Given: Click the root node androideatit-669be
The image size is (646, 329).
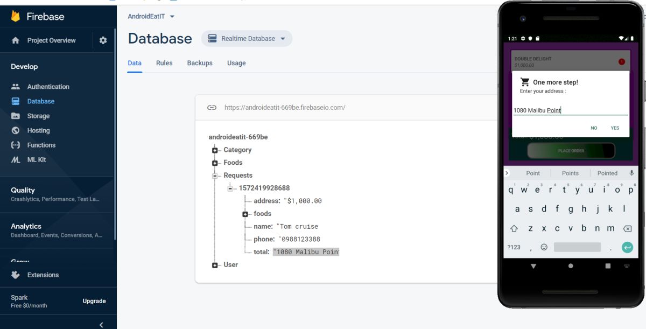Looking at the screenshot, I should tap(238, 137).
